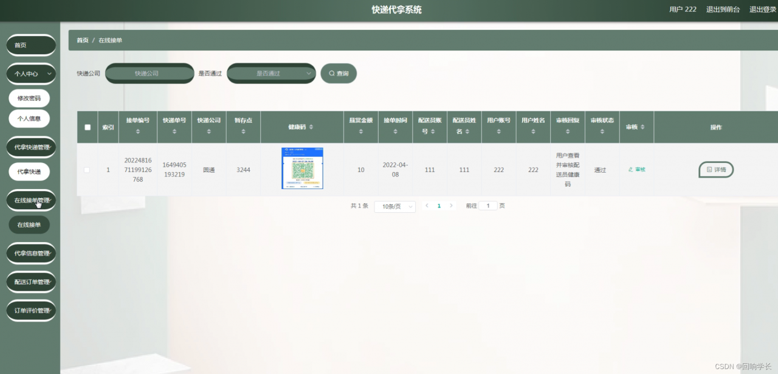Sort table by 审核 column arrows
778x374 pixels.
click(x=642, y=127)
